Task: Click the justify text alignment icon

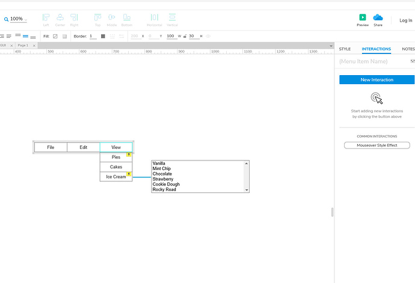Action: 9,36
